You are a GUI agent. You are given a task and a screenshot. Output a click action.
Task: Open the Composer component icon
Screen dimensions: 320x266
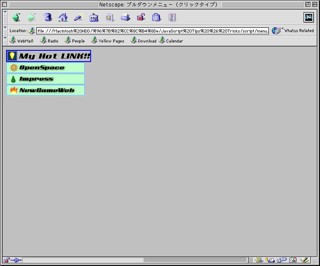click(x=304, y=260)
